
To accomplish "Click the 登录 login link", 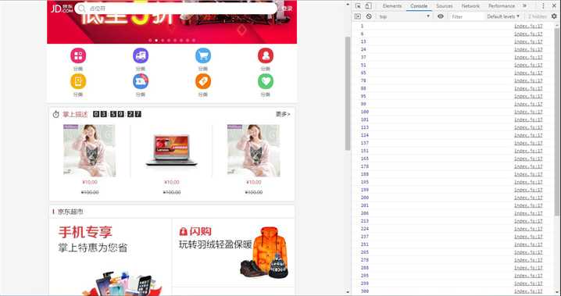I will (x=287, y=9).
